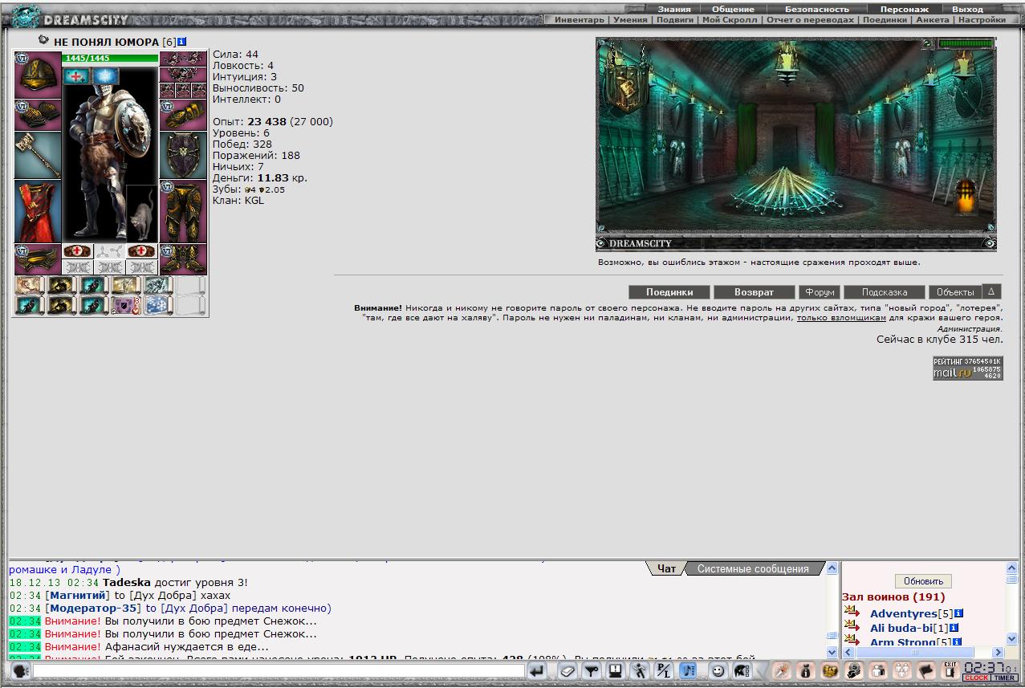Click the EXIT door icon

(x=950, y=671)
